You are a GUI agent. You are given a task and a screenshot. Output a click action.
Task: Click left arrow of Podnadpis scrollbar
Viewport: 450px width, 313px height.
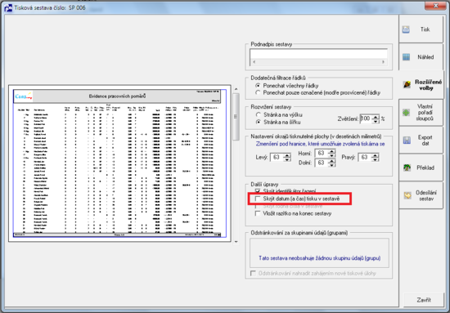click(x=254, y=62)
